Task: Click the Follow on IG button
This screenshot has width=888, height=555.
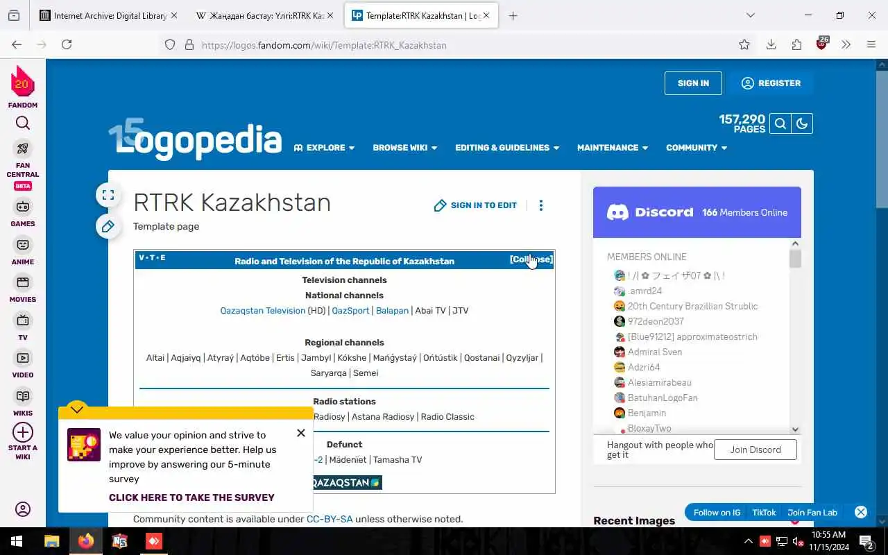Action: 717,513
